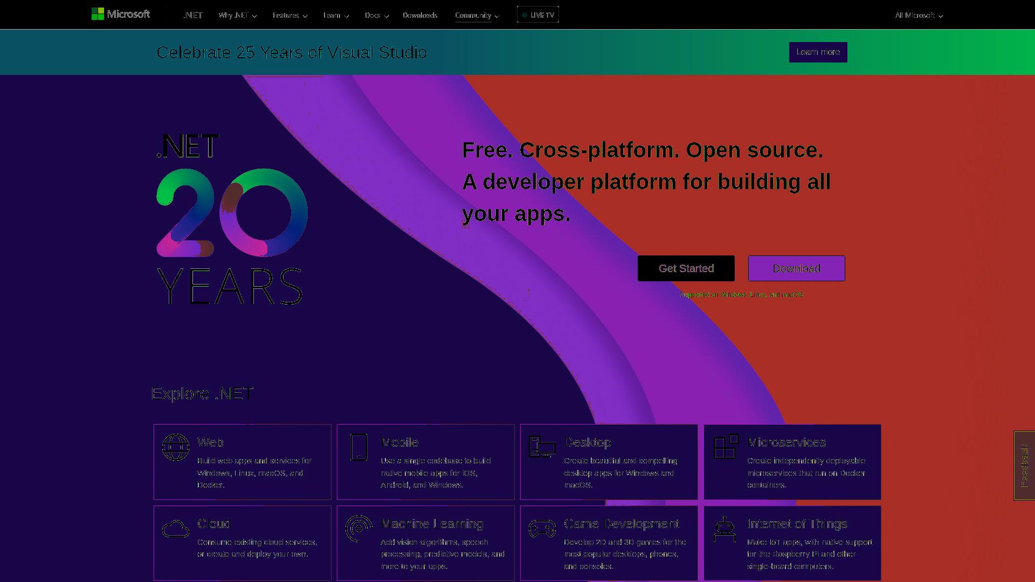Viewport: 1035px width, 582px height.
Task: Open the Machine Learning card heading
Action: pos(432,524)
